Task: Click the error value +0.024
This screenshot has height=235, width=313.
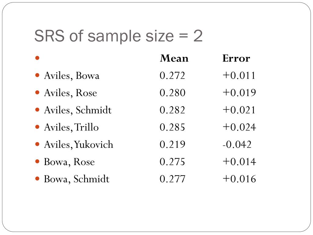Action: [239, 127]
